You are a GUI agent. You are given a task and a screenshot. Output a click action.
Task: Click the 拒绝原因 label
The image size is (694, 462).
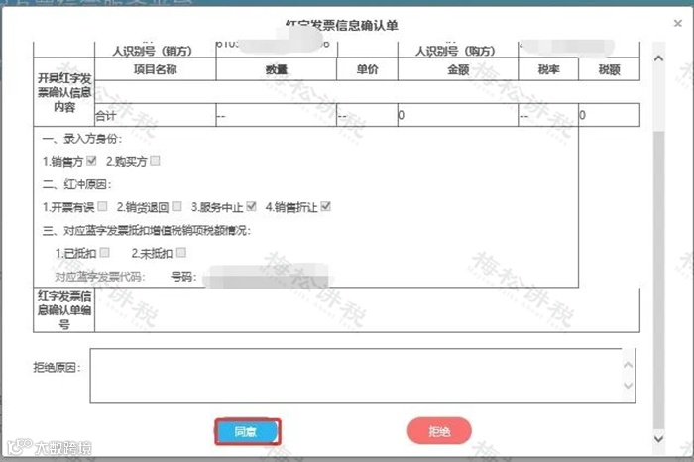pos(58,367)
